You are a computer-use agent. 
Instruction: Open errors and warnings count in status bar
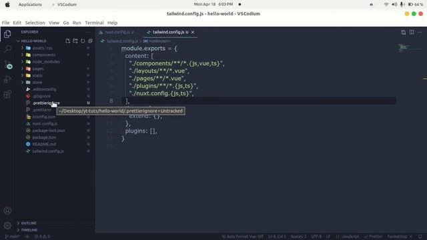(x=42, y=237)
